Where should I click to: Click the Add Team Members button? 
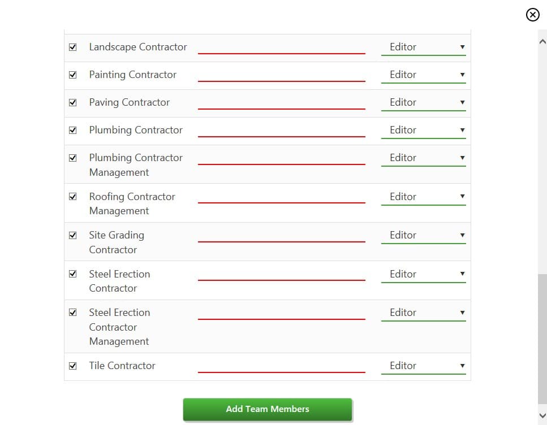(268, 409)
